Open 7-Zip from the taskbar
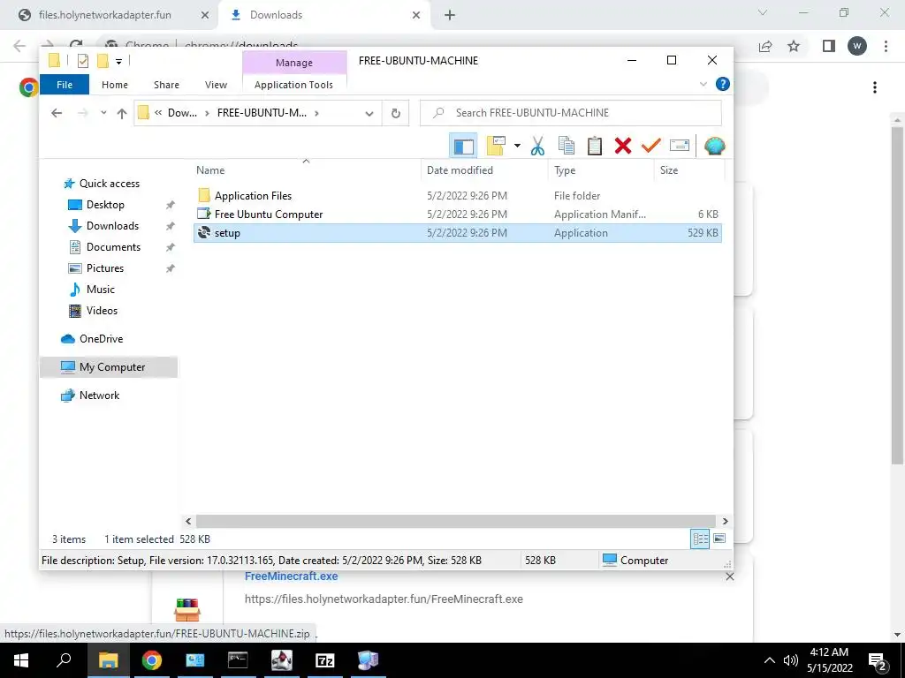Screen dimensions: 905x678 [325, 660]
